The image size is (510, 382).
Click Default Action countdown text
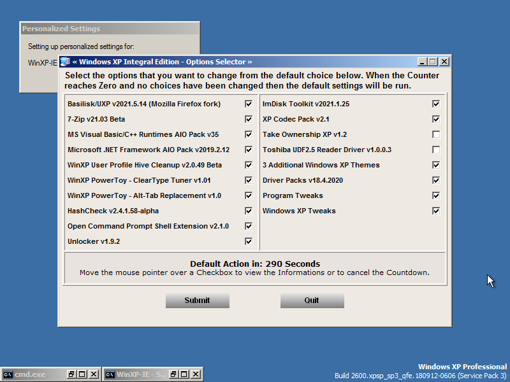[x=255, y=264]
